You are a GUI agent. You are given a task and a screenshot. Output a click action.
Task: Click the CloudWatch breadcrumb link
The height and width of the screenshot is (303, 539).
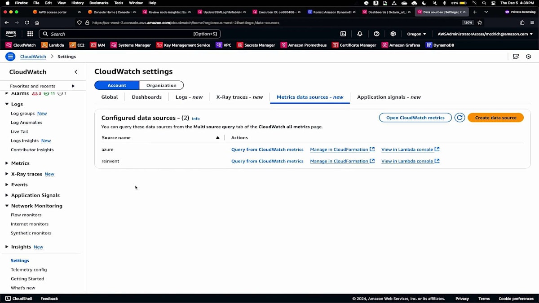[33, 57]
